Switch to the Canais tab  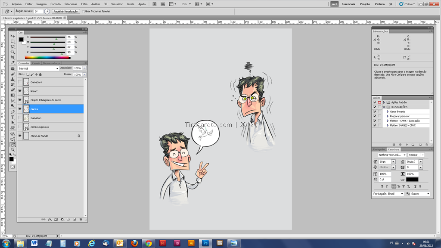coord(36,63)
